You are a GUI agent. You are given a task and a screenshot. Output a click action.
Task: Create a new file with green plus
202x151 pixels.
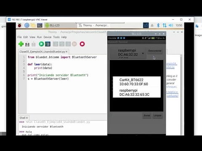point(21,44)
